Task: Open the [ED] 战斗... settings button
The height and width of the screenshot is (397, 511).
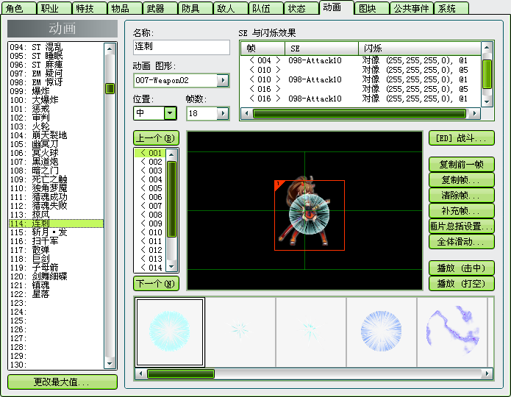Action: 461,138
